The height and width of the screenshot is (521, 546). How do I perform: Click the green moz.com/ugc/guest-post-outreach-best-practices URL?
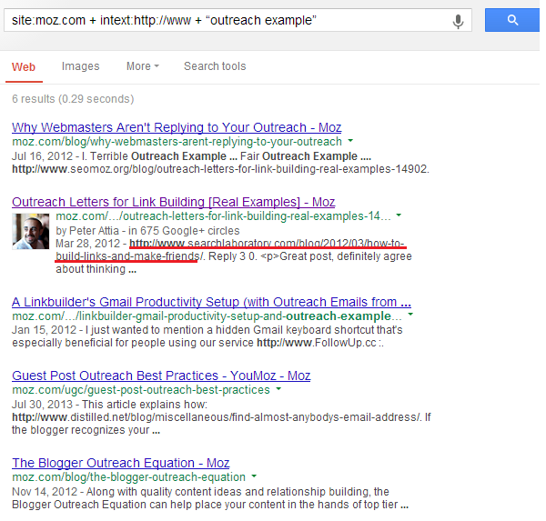coord(141,390)
